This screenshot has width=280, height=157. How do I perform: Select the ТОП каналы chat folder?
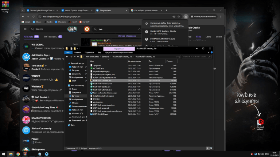coord(53,37)
